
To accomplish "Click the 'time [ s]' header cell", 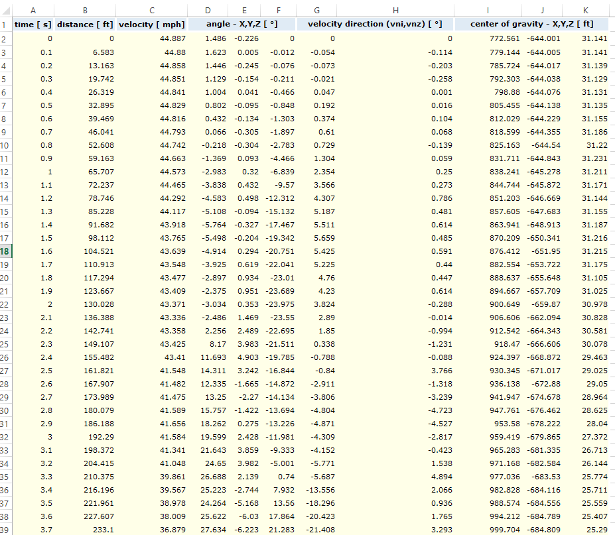I will click(33, 25).
